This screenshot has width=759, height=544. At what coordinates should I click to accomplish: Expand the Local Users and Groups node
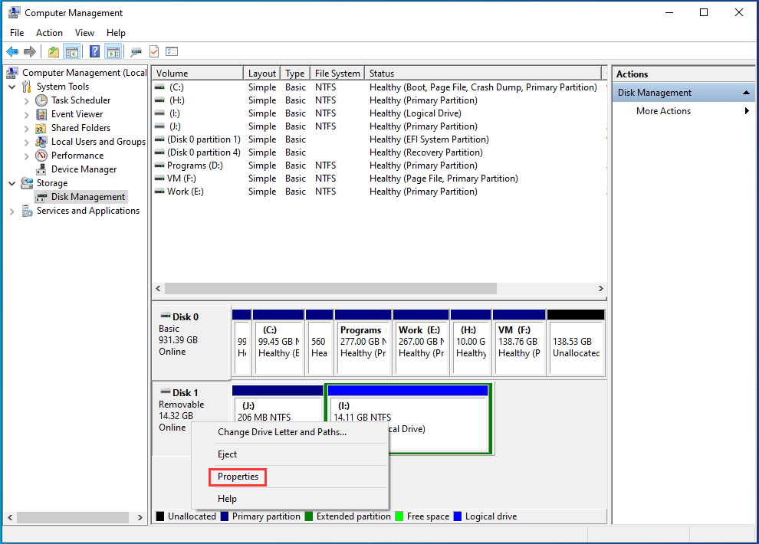point(27,143)
